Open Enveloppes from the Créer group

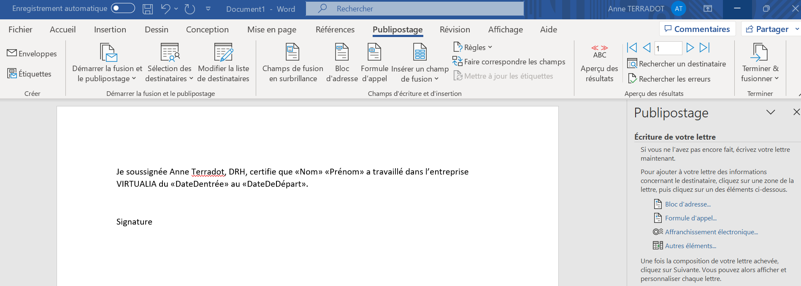point(32,53)
